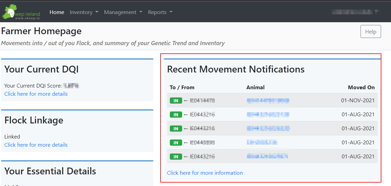This screenshot has width=391, height=186.
Task: Open more details link under Flock Linkage
Action: (x=36, y=145)
